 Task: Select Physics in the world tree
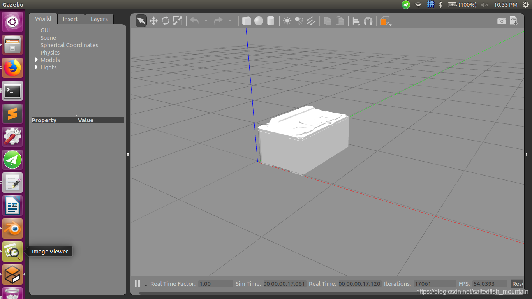pyautogui.click(x=50, y=53)
